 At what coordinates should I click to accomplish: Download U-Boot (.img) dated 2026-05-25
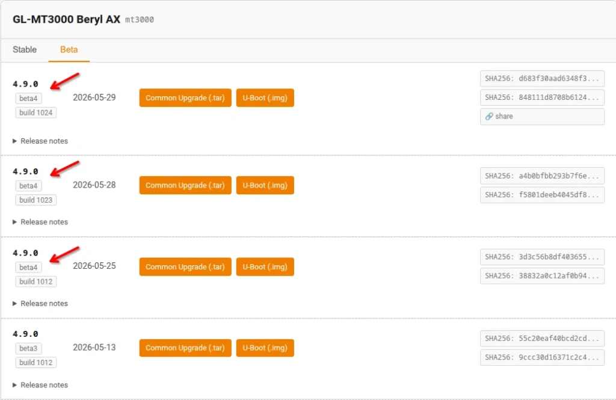[265, 267]
